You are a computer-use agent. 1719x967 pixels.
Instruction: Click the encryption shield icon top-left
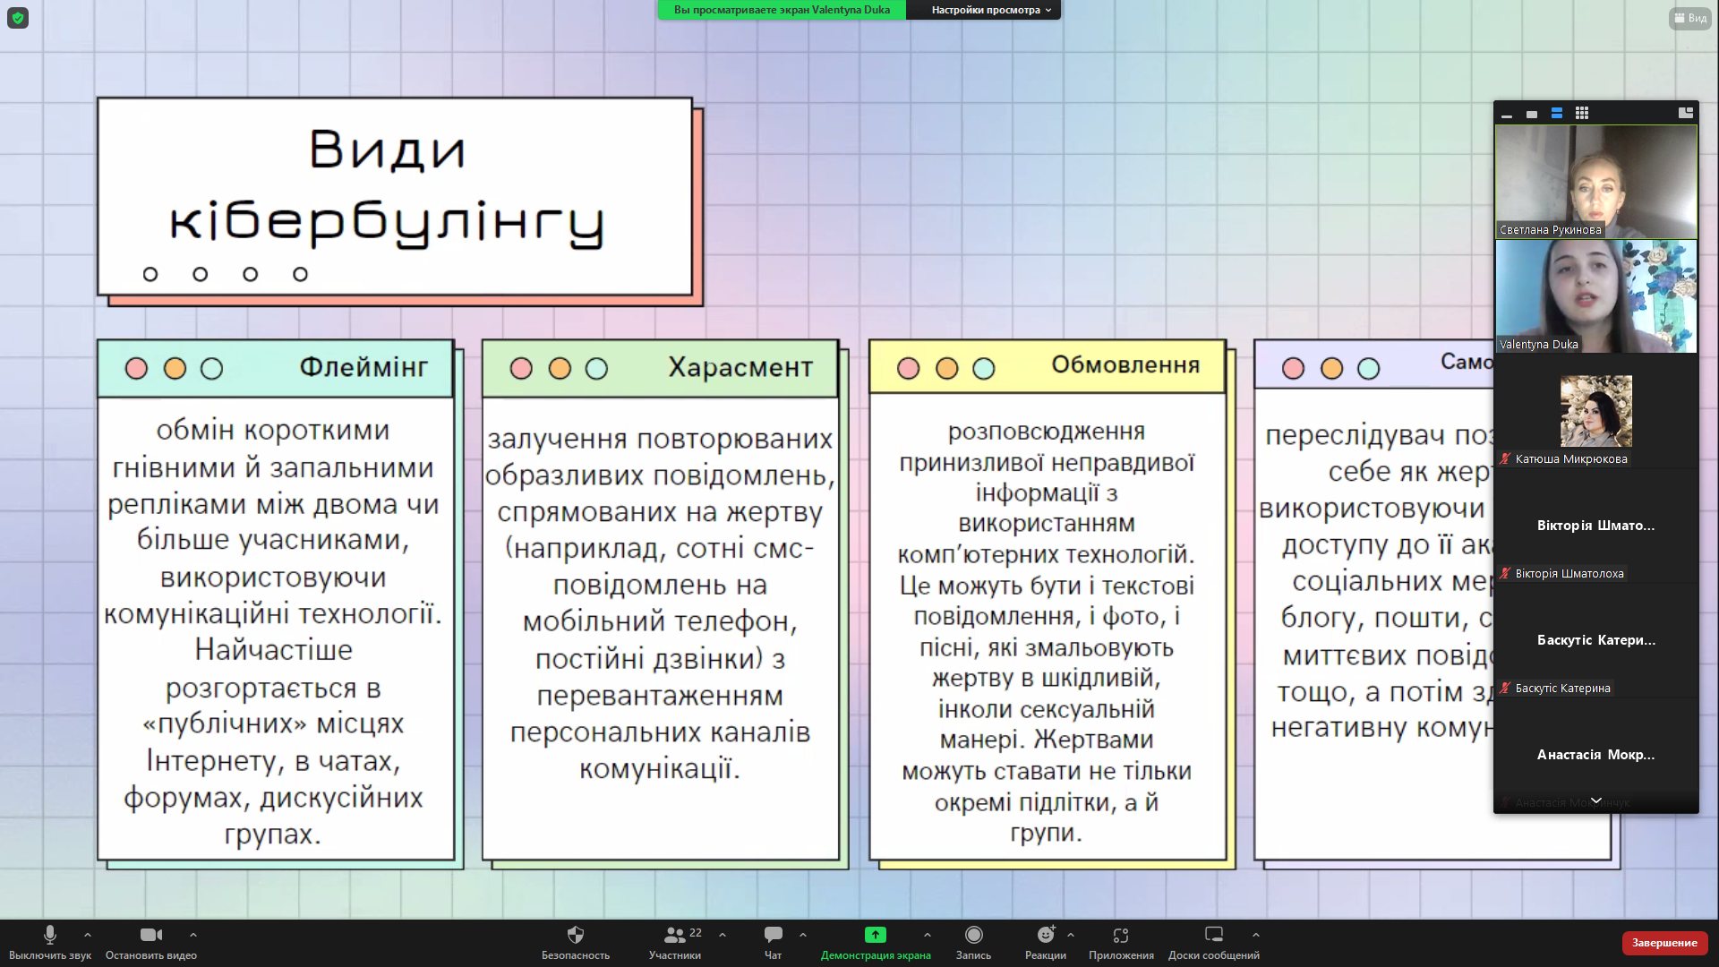pyautogui.click(x=18, y=18)
